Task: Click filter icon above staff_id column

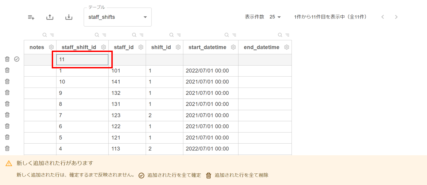Action: 142,35
